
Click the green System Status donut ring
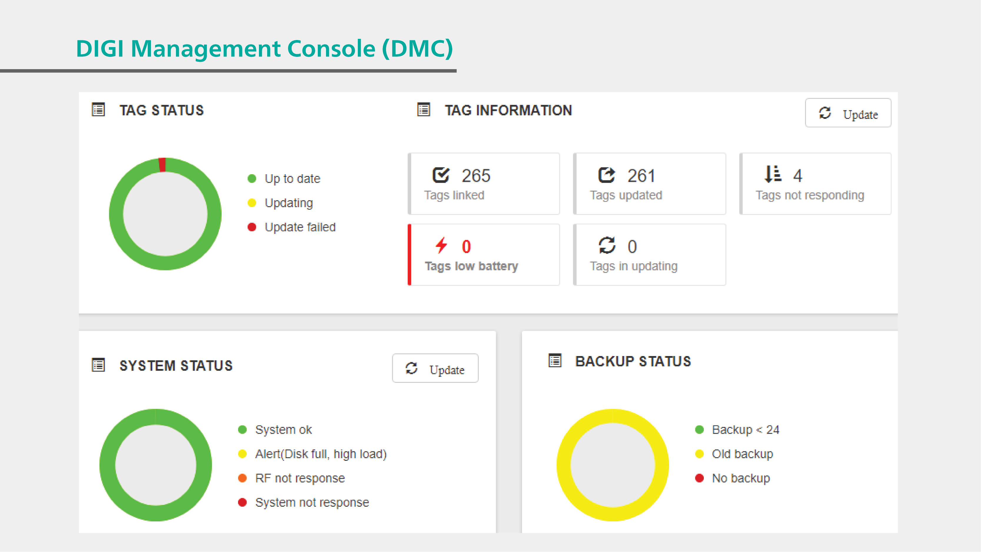[x=107, y=465]
